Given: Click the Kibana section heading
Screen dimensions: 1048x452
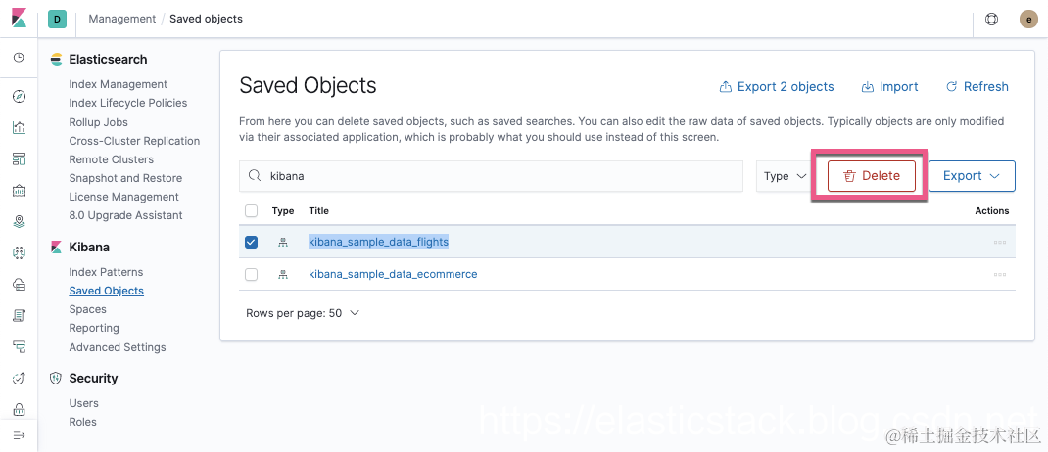Looking at the screenshot, I should point(89,247).
